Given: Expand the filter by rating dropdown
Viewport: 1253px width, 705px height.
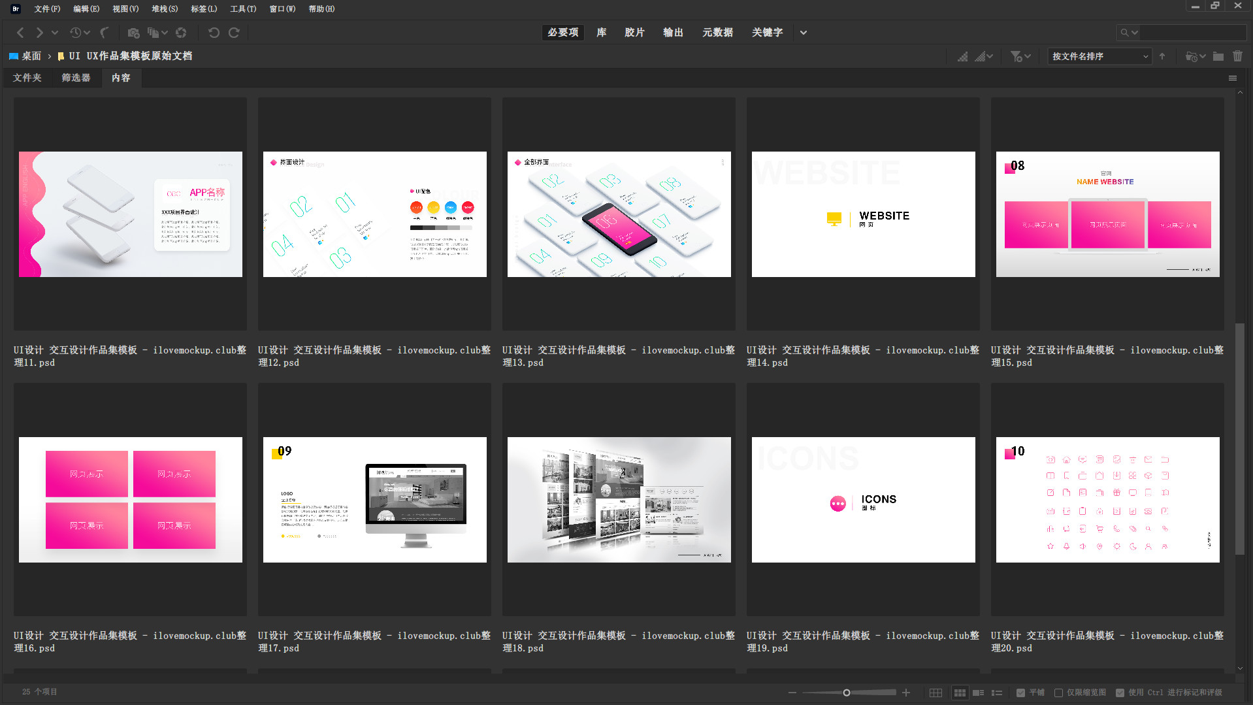Looking at the screenshot, I should (x=1020, y=56).
